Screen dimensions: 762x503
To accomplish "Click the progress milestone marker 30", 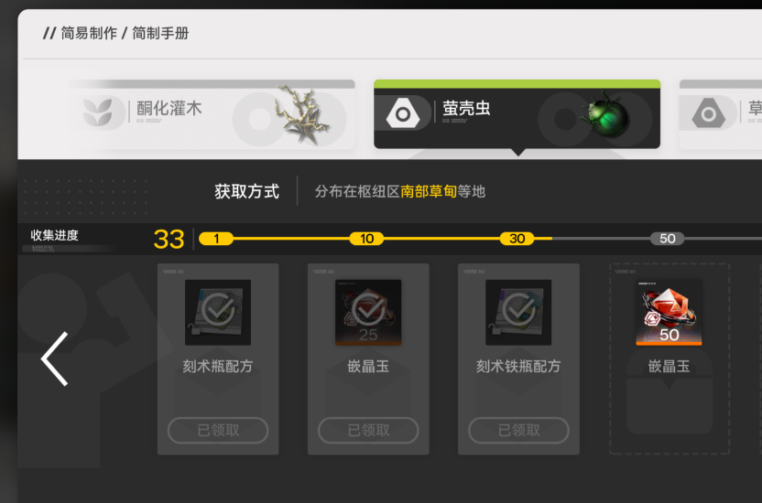I will pos(517,239).
